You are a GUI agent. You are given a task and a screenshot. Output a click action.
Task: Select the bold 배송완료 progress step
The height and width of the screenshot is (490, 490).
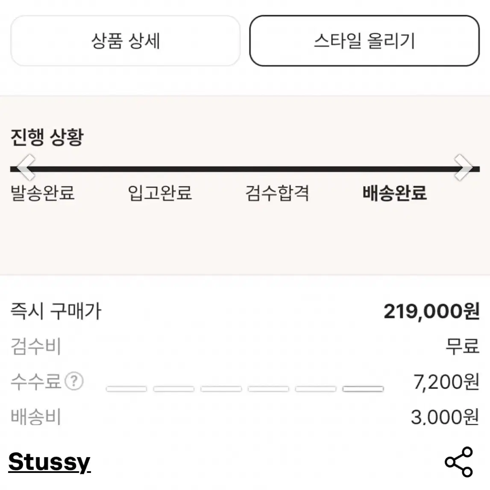coord(395,193)
